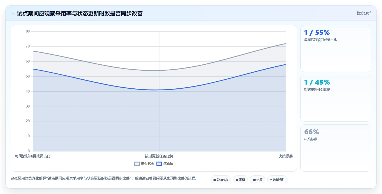Viewport: 382px width, 194px height.
Task: Click the chart title heading text
Action: tap(80, 13)
